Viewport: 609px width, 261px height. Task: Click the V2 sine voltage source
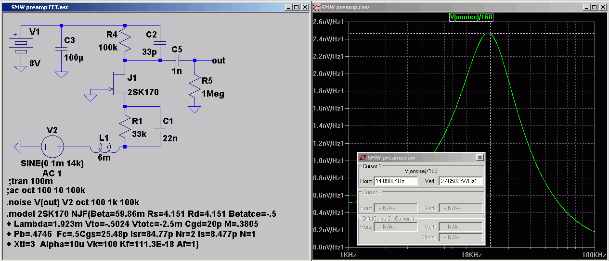click(52, 147)
